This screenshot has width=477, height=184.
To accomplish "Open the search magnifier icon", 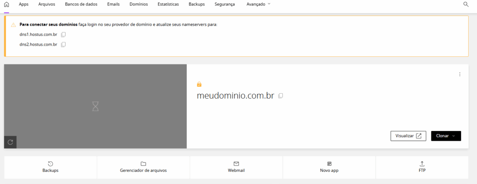I will [x=466, y=4].
